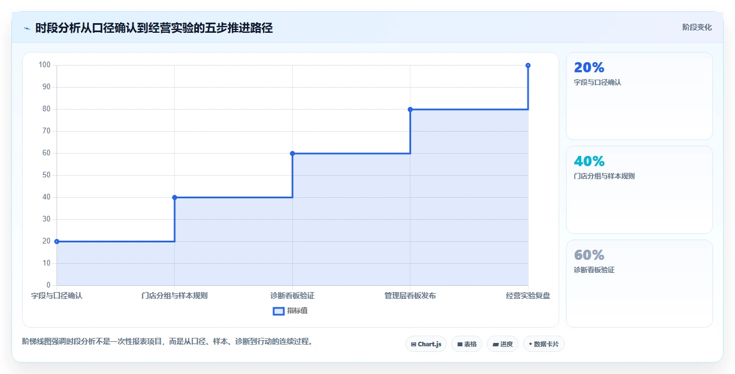735x374 pixels.
Task: Click the blue 指标值 legend color box
Action: coord(278,311)
